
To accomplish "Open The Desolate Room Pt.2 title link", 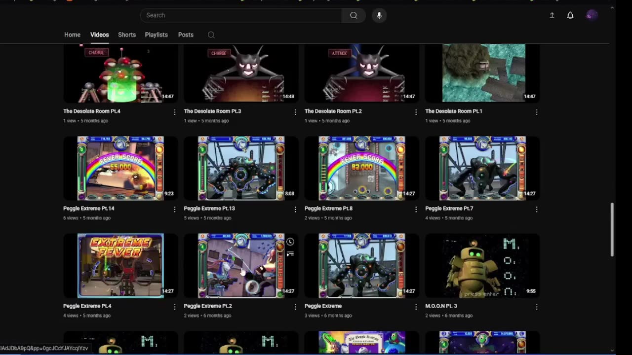I will point(333,111).
